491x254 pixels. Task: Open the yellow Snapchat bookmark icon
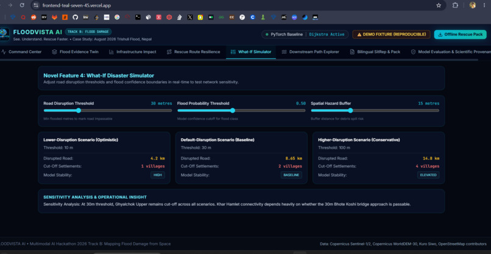coord(200,18)
